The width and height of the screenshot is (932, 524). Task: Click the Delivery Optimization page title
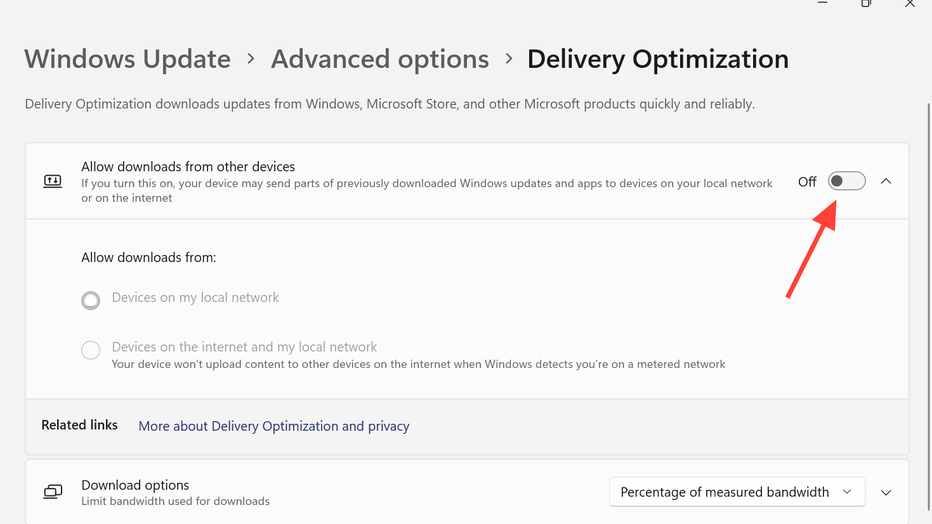click(x=658, y=59)
